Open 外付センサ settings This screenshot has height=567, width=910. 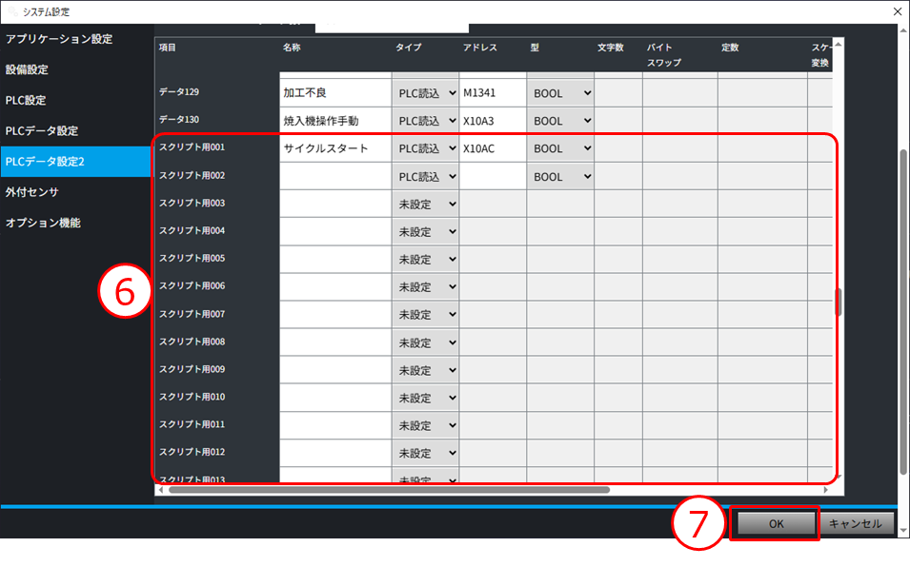(x=32, y=191)
